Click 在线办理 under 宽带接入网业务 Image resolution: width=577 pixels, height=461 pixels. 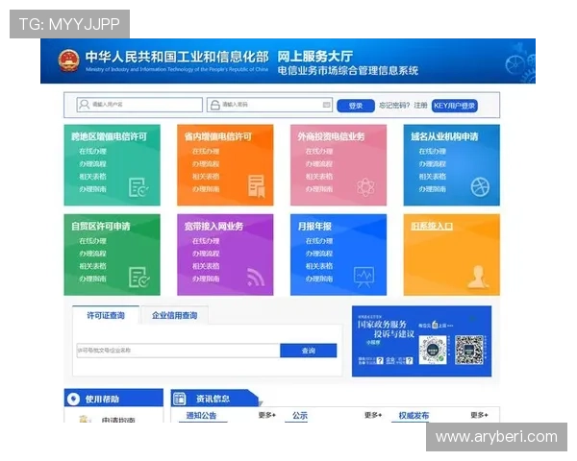tap(206, 241)
